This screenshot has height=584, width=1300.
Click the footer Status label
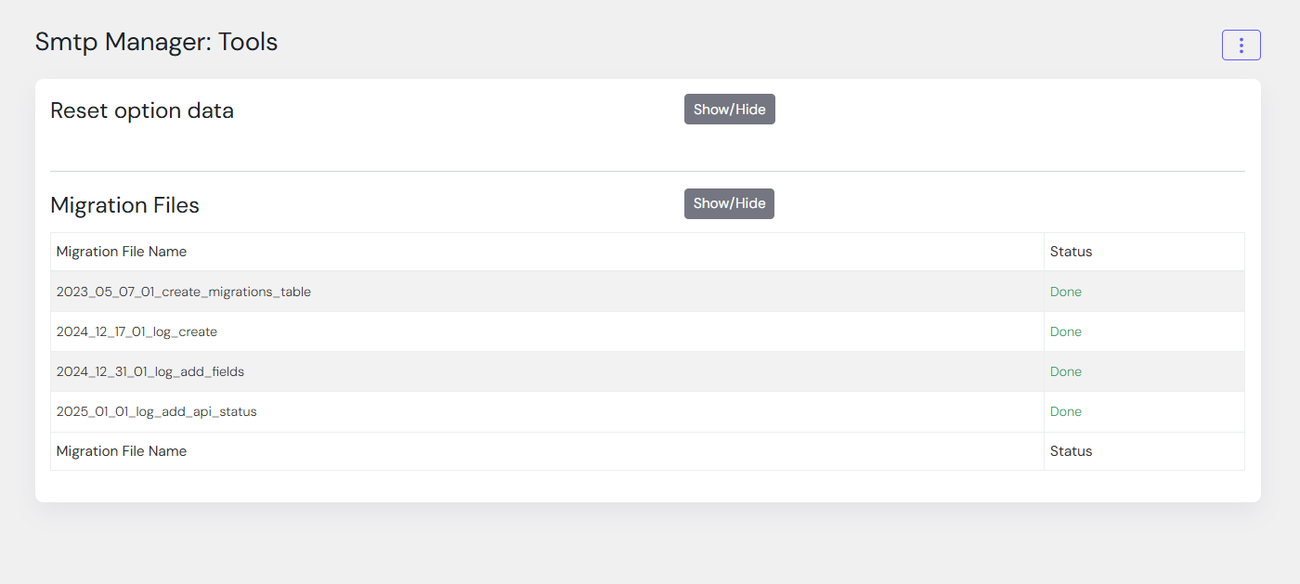point(1071,451)
